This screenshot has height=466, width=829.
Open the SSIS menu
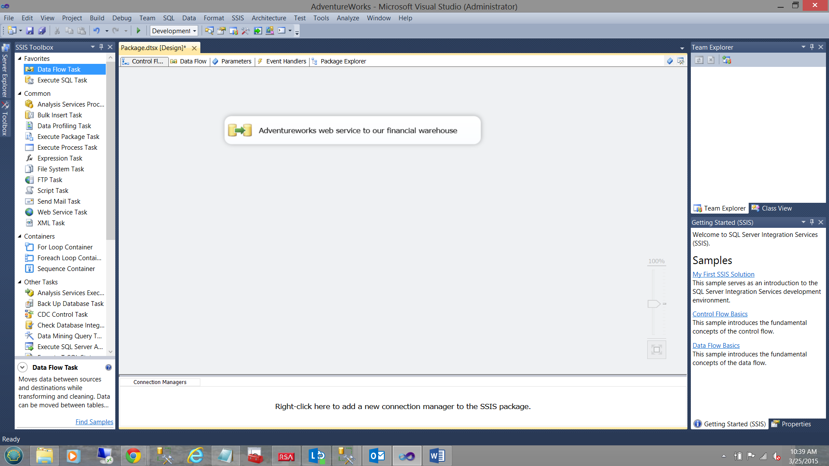[x=237, y=18]
